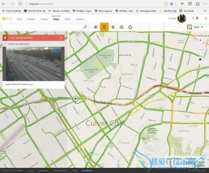Open Privacy and Cookies footer link
Viewport: 209px width, 173px height.
13,171
